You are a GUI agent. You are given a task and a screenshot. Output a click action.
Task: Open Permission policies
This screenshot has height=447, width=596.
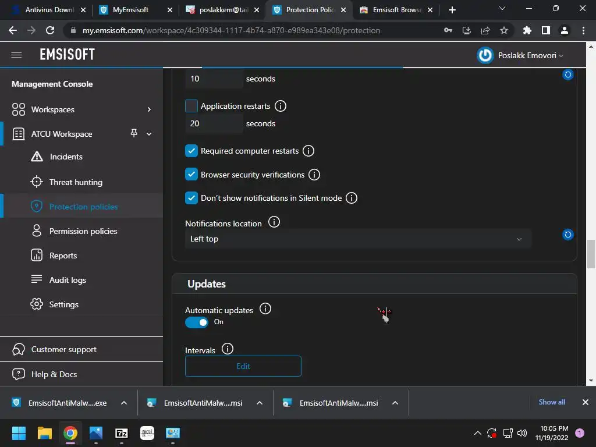[83, 231]
